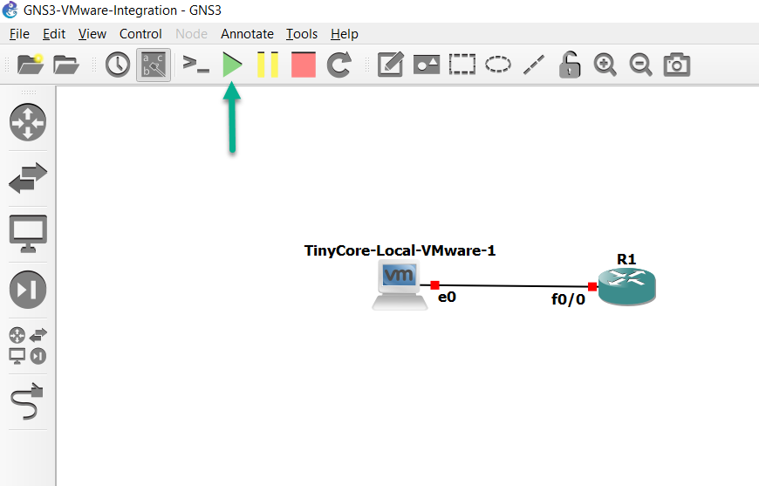
Task: Browse end devices monitor icon
Action: 28,234
